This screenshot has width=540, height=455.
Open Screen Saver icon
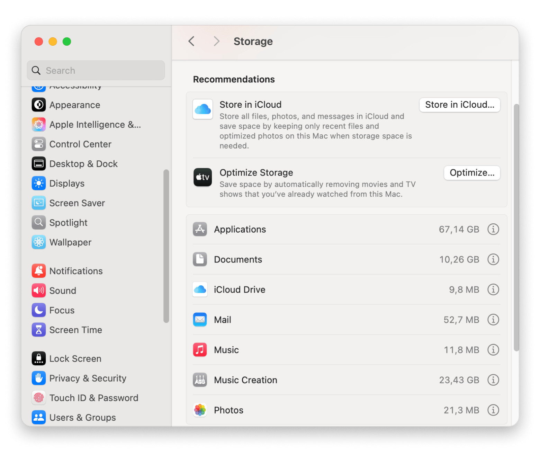pyautogui.click(x=39, y=203)
